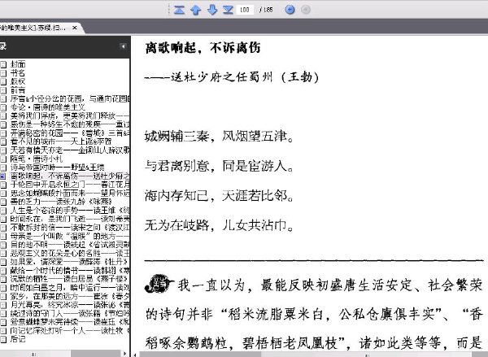Open bookmark '序言&小径分岔的花园'
Screen dimensions: 488x357
click(x=70, y=99)
